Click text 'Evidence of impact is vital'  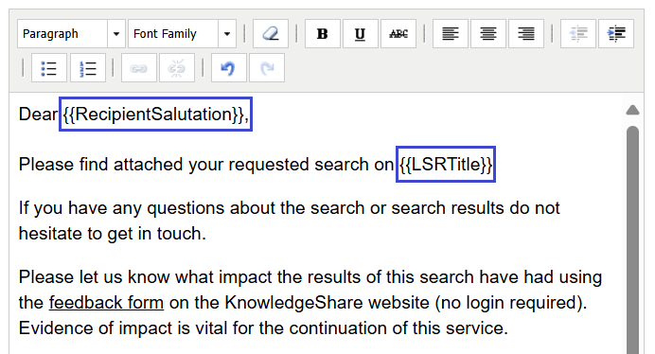(124, 328)
